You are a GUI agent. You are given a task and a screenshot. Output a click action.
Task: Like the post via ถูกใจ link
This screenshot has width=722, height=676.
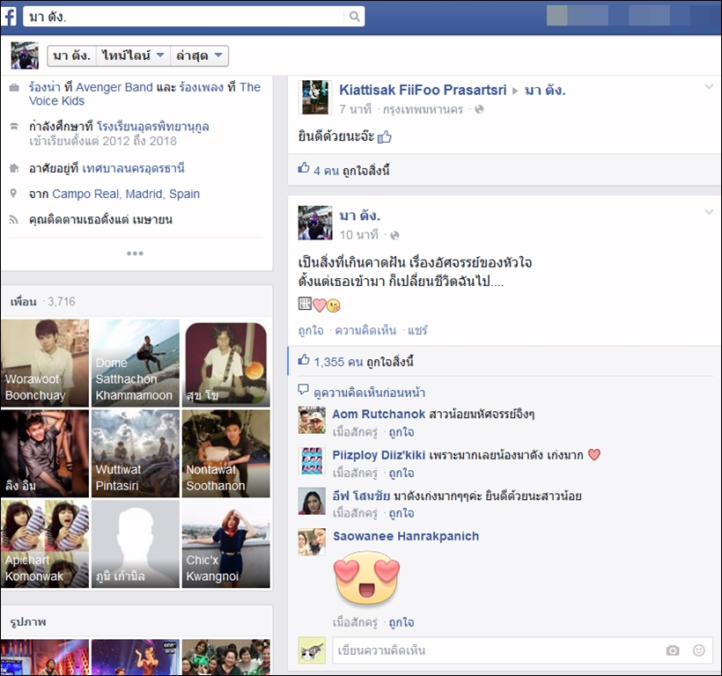point(311,330)
